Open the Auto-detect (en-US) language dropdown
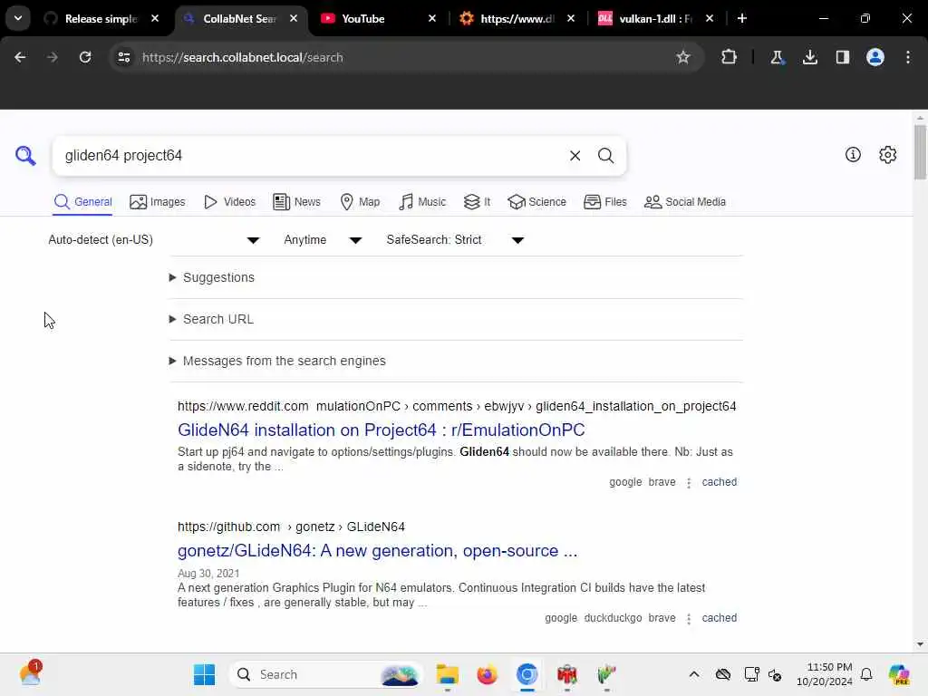 point(154,239)
